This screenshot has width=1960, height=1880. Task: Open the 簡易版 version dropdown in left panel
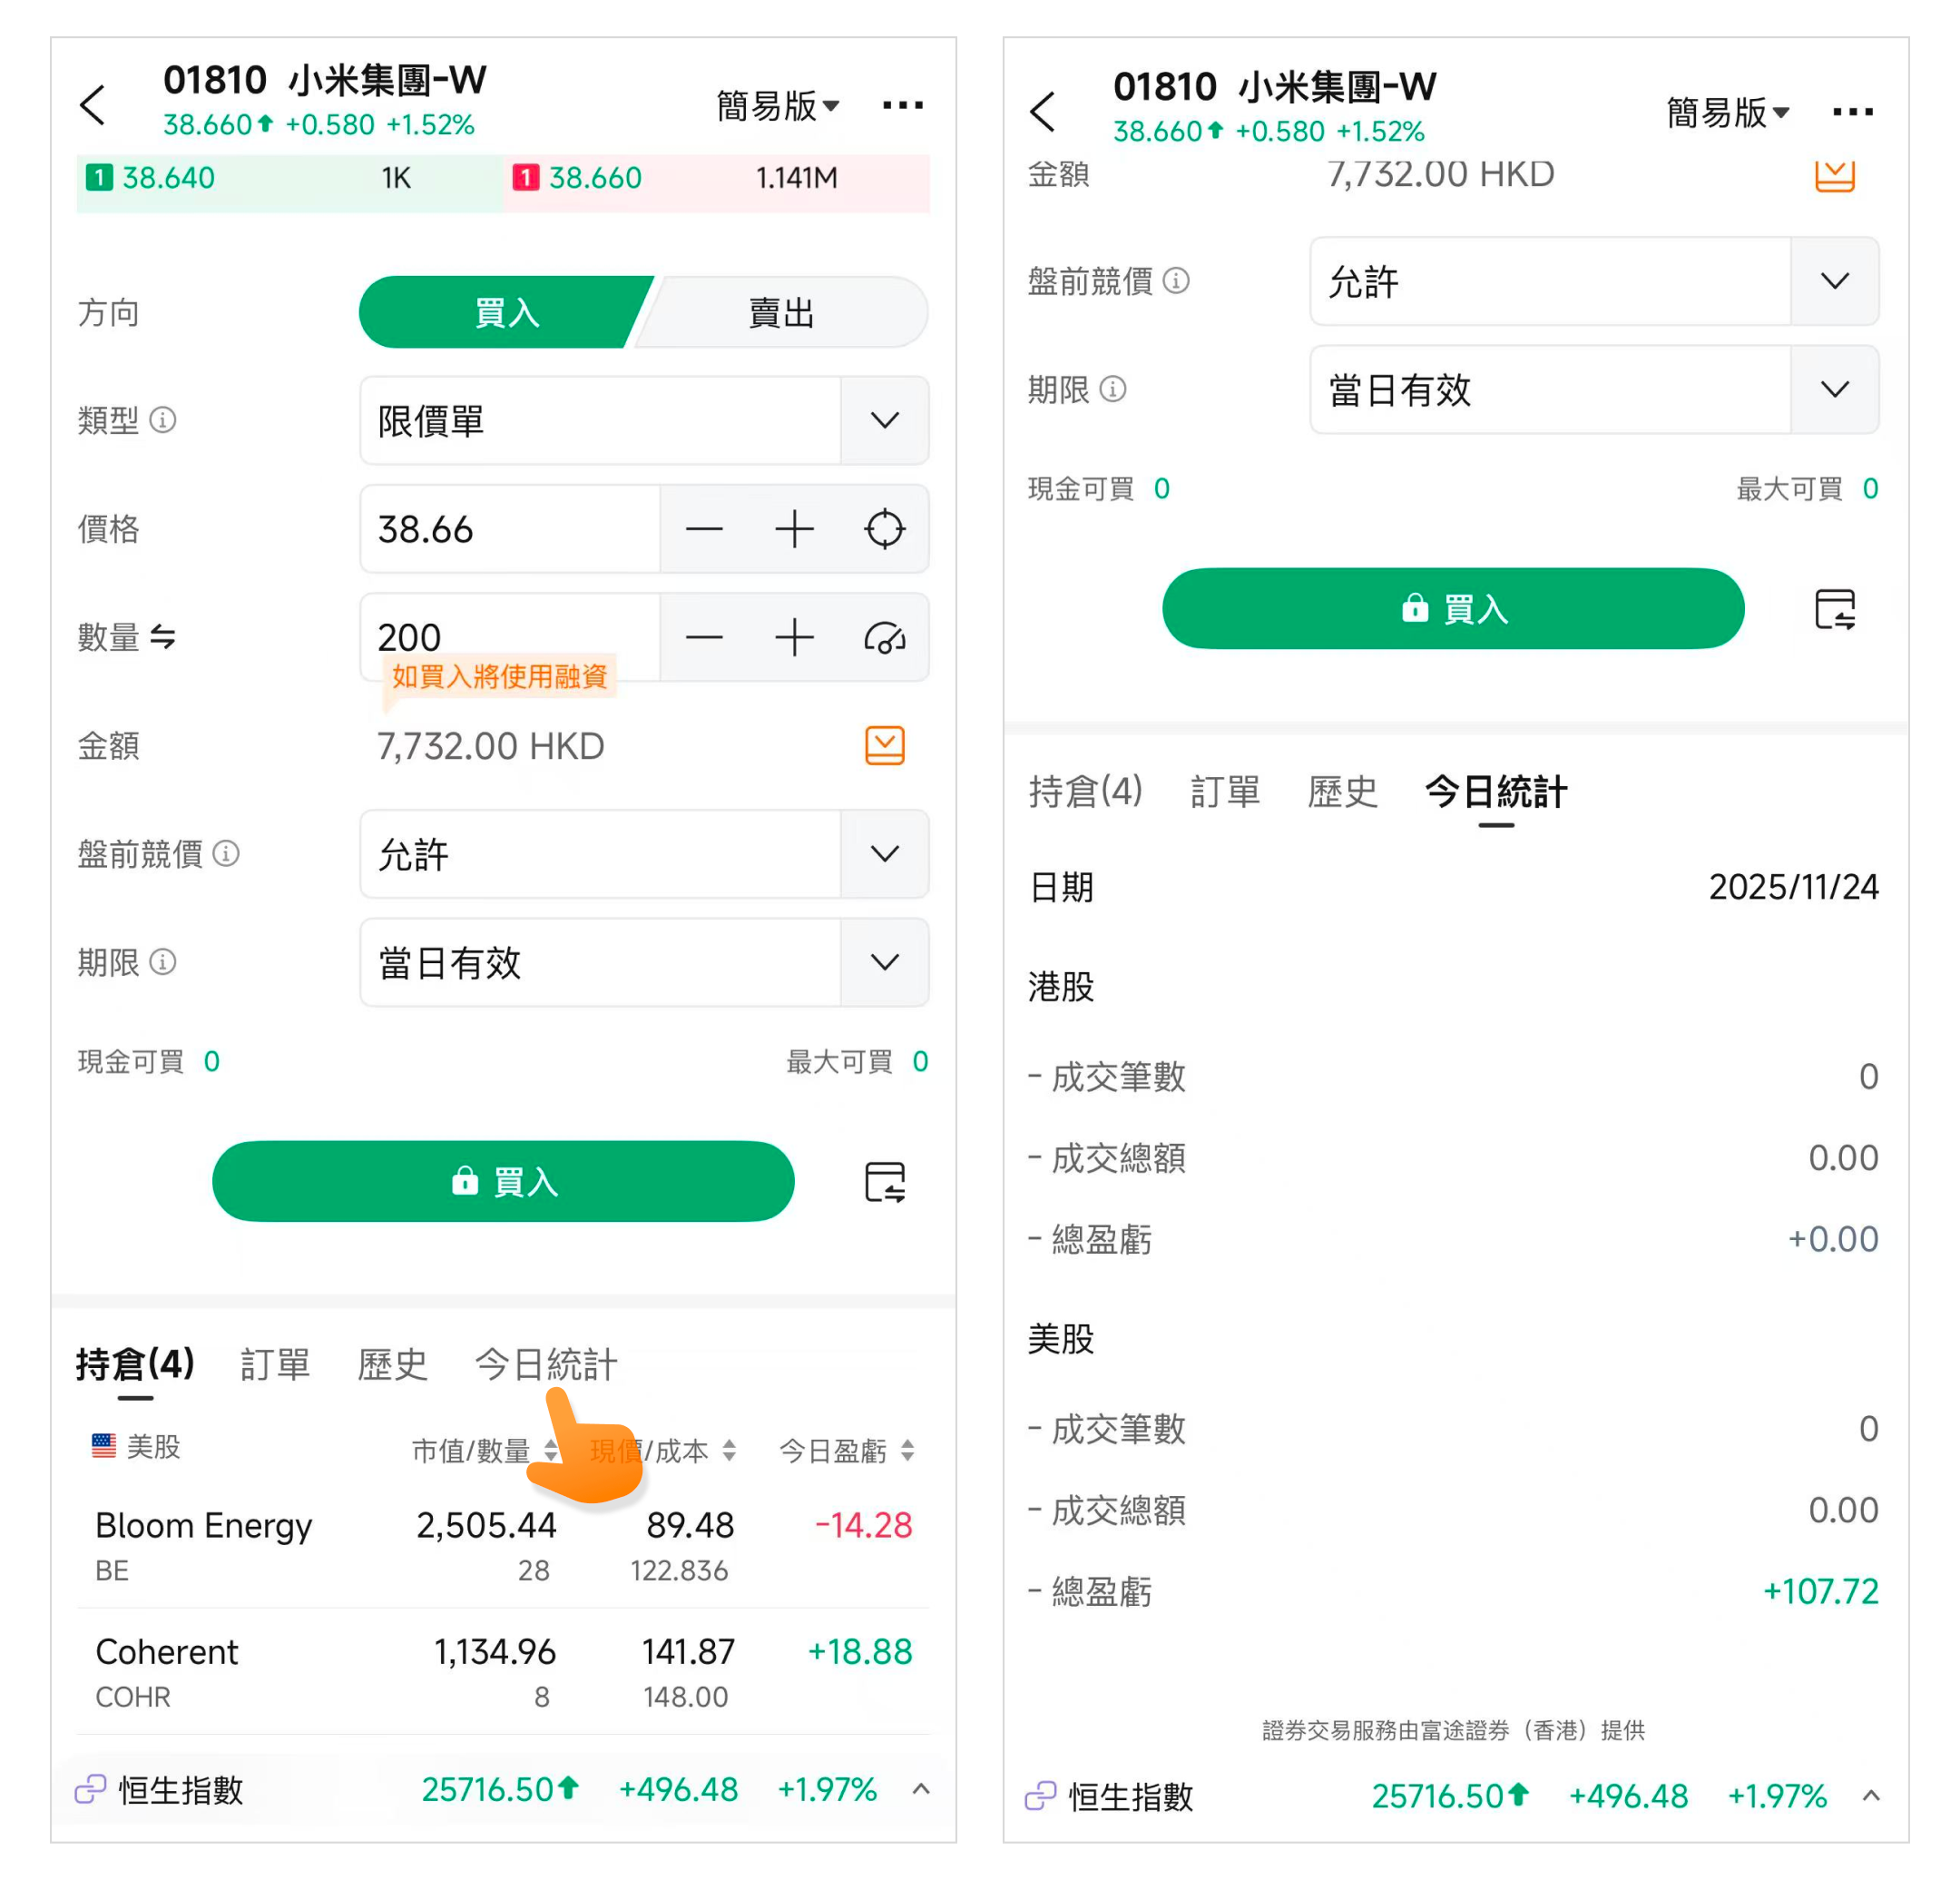point(777,105)
